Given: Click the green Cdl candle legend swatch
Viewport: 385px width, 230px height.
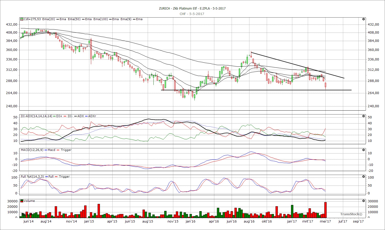Looking at the screenshot, I should point(22,19).
